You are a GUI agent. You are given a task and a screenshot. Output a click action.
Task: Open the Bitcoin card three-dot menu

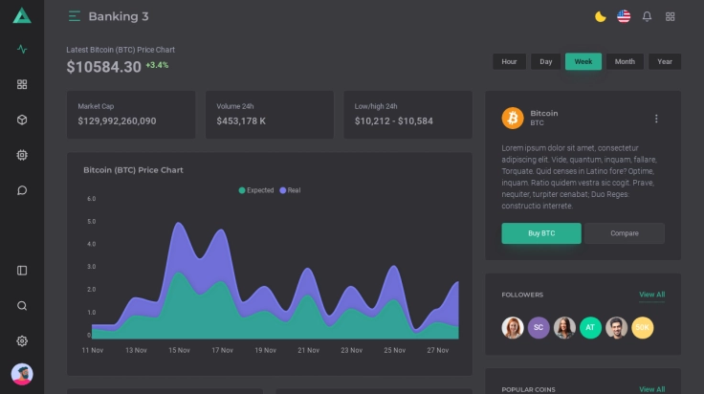coord(656,119)
